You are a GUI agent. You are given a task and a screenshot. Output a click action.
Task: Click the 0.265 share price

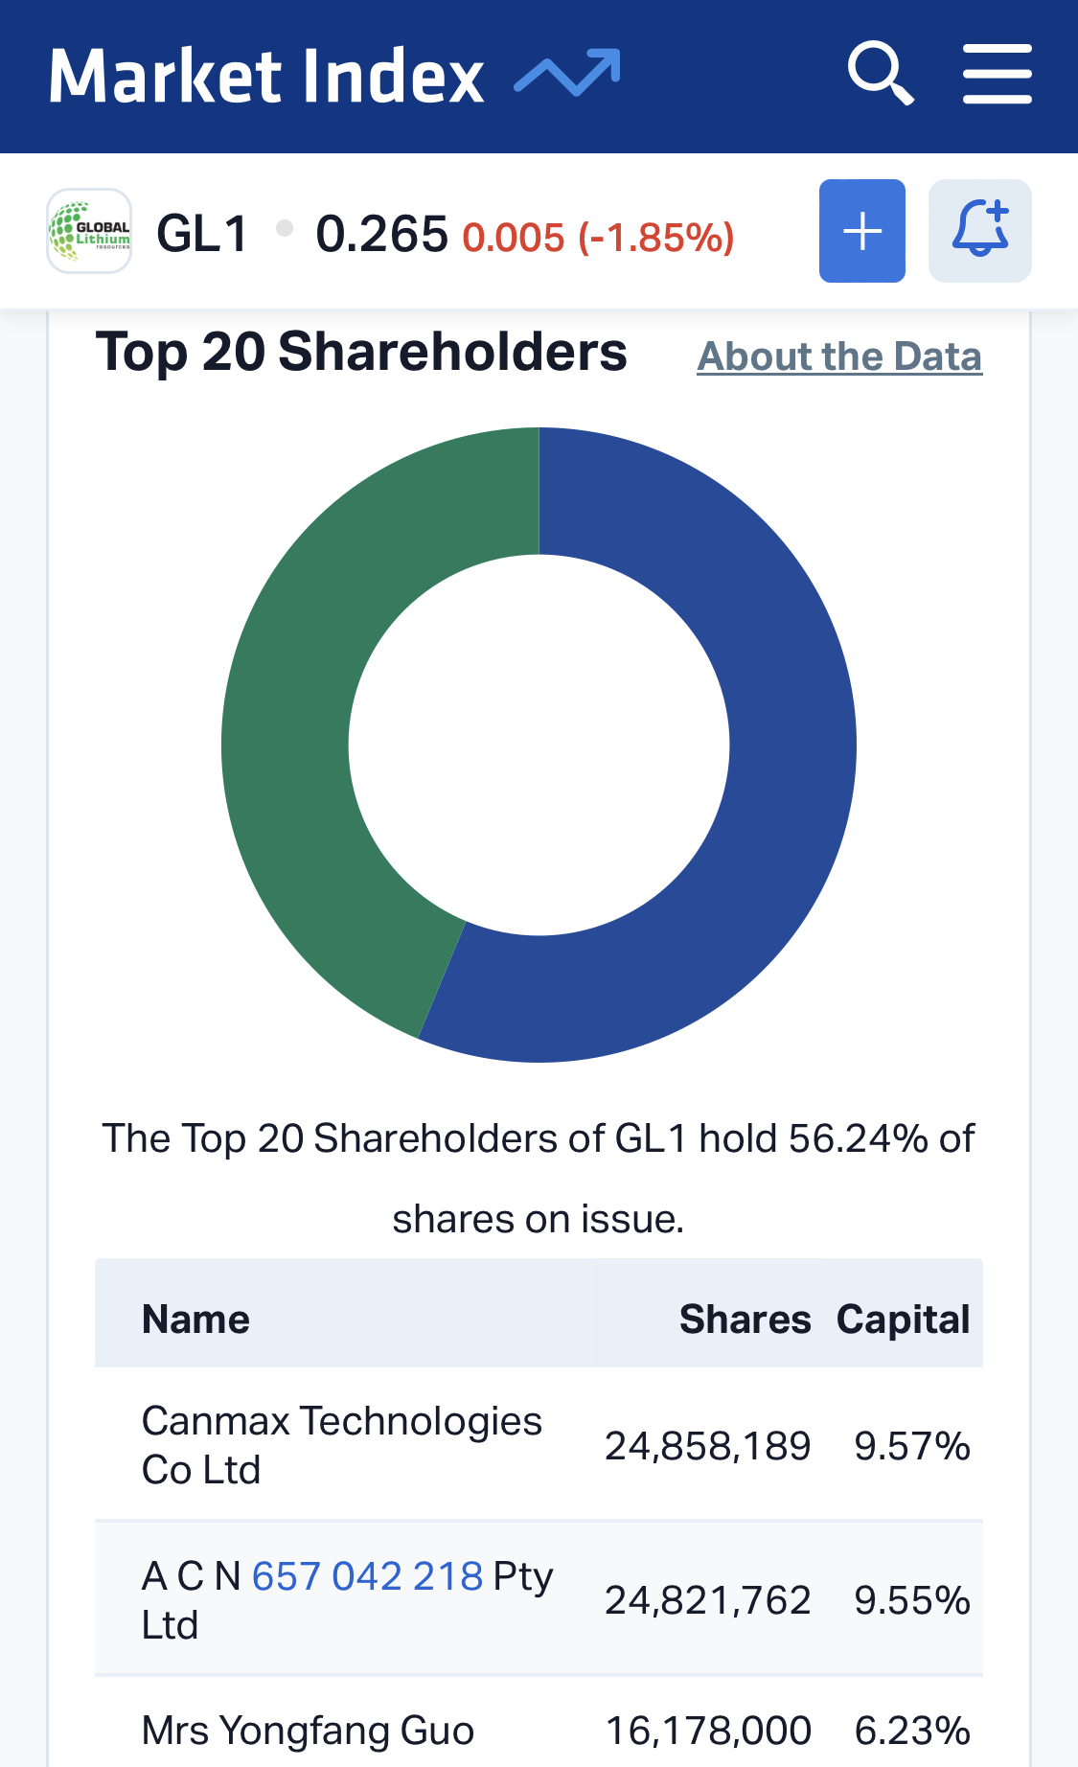[x=381, y=233]
